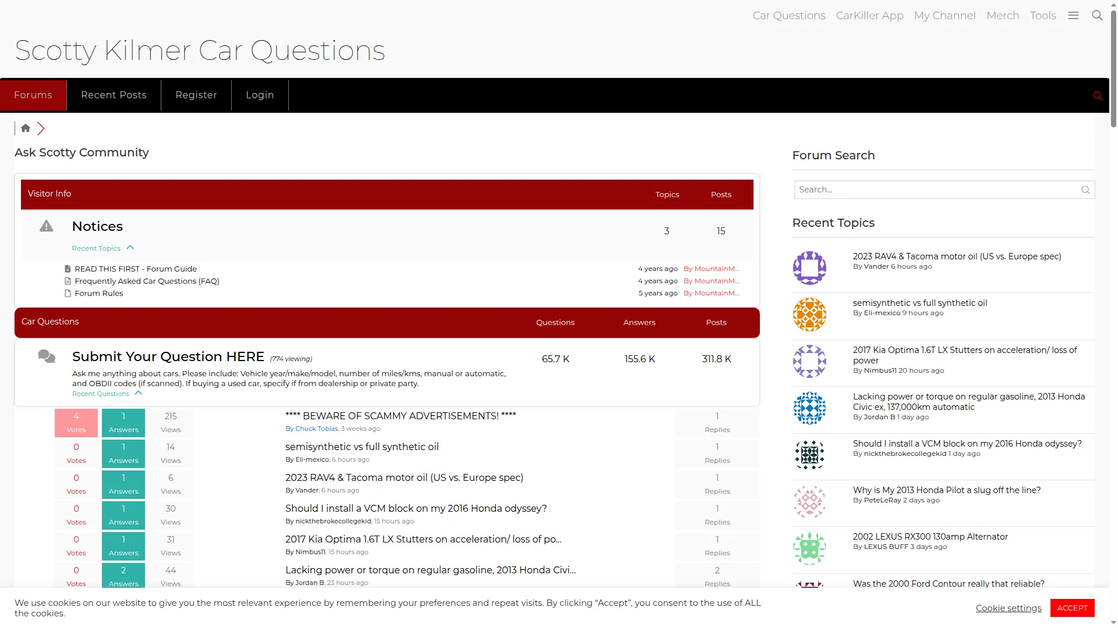Screen dimensions: 1118x628
Task: Open VCM block 2016 Honda odyssey question in list
Action: [x=416, y=508]
